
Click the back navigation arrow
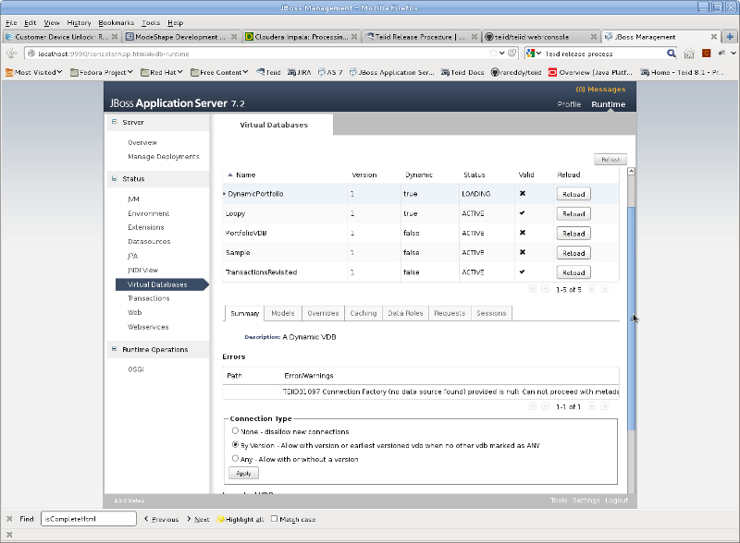pos(11,54)
